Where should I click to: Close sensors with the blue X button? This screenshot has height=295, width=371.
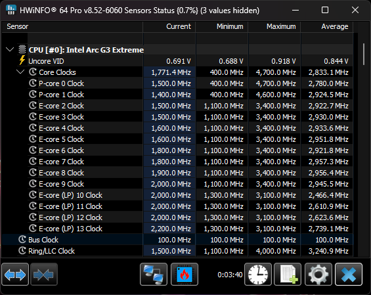tap(349, 275)
